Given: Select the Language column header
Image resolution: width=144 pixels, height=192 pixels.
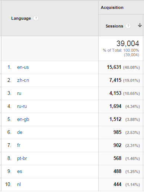Looking at the screenshot, I should [21, 18].
